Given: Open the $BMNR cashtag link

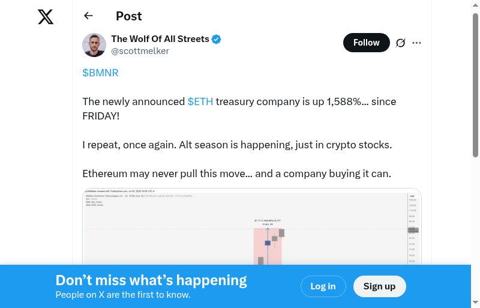Looking at the screenshot, I should (x=100, y=73).
